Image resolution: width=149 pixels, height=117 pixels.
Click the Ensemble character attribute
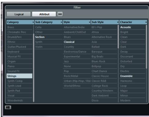[x=132, y=76]
